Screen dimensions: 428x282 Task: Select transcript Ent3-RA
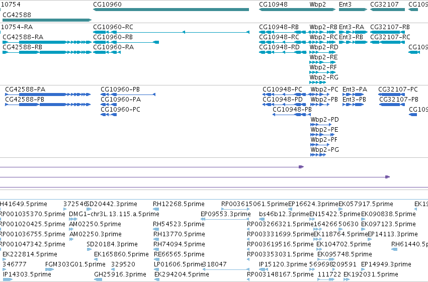coord(352,27)
